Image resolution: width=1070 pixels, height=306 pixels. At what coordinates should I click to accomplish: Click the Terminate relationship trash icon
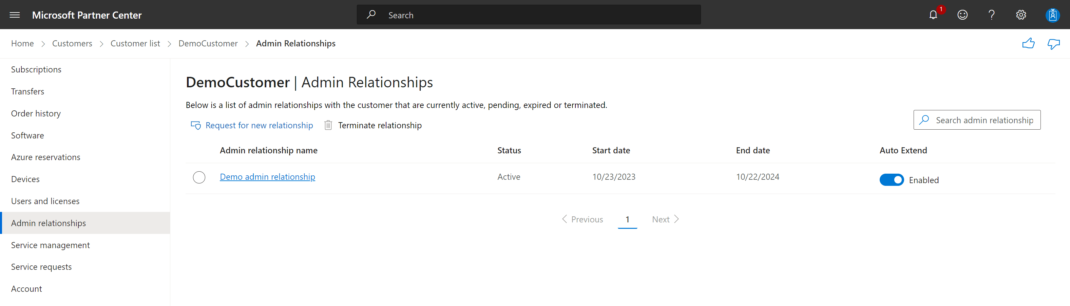pyautogui.click(x=328, y=125)
